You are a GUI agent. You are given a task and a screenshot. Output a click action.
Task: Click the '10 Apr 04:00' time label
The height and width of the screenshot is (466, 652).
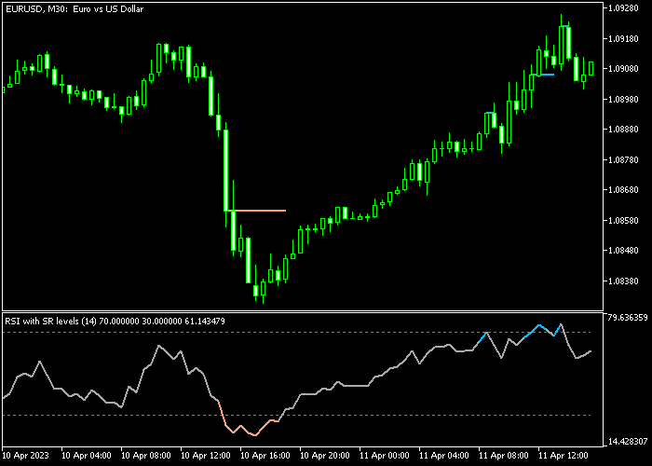pos(87,456)
